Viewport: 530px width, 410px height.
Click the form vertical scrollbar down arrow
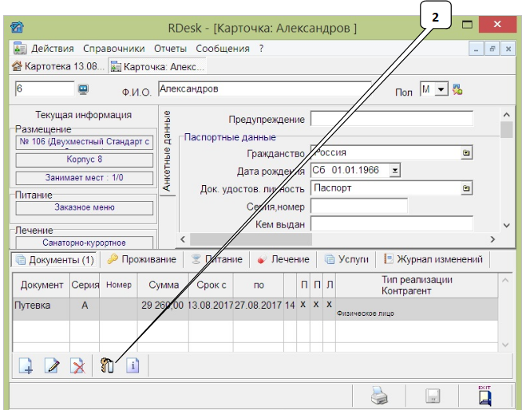pos(506,225)
